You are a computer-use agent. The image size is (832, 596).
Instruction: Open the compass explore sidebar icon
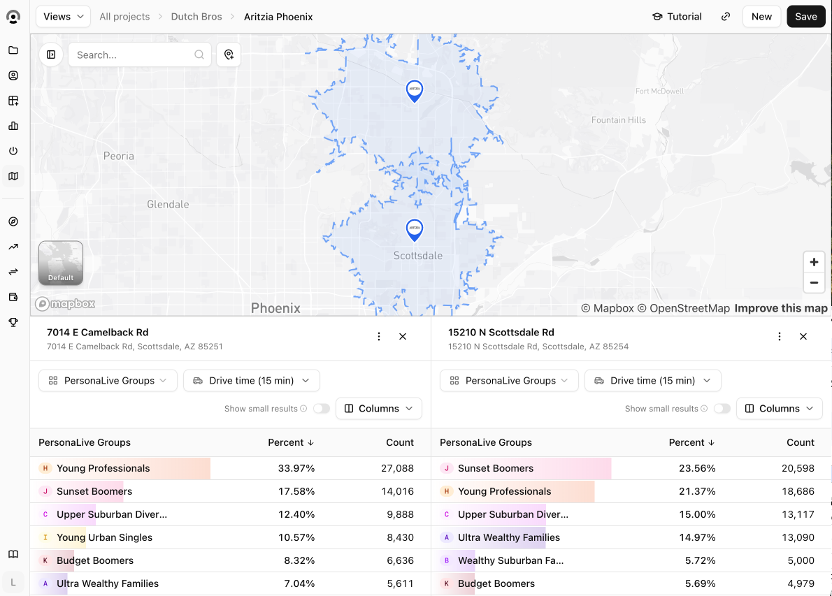[x=13, y=221]
